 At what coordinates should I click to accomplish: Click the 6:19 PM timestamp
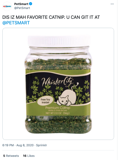point(8,145)
